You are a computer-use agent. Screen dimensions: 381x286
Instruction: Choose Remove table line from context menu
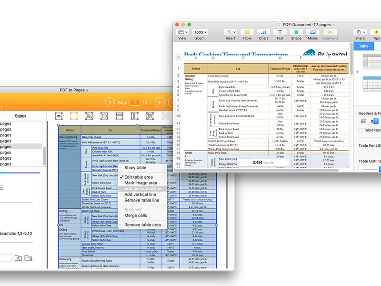point(142,200)
